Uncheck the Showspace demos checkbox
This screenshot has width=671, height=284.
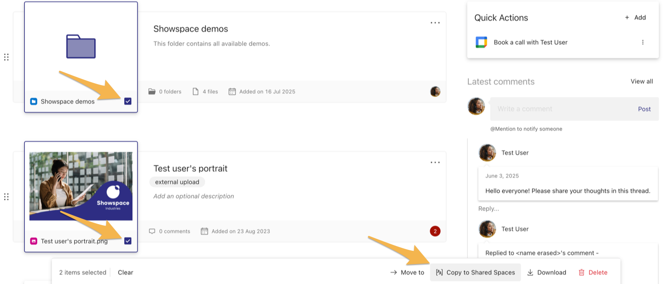tap(128, 101)
